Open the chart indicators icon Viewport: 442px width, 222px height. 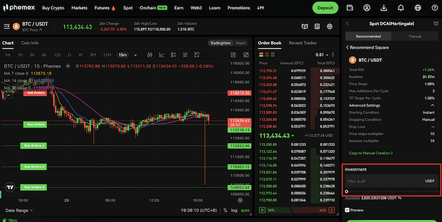tap(161, 55)
